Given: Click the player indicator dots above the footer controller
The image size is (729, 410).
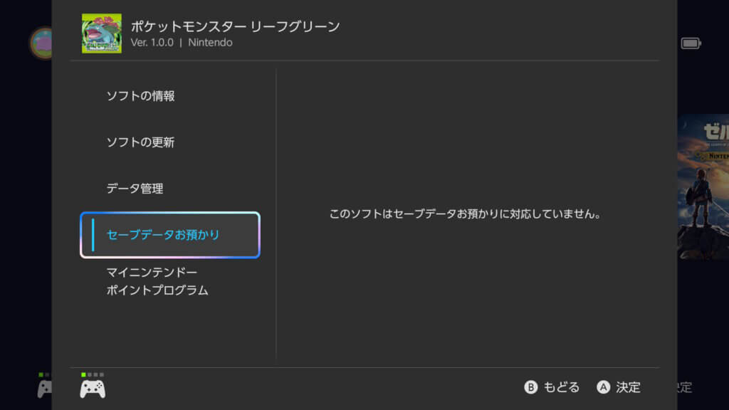Looking at the screenshot, I should (x=93, y=374).
